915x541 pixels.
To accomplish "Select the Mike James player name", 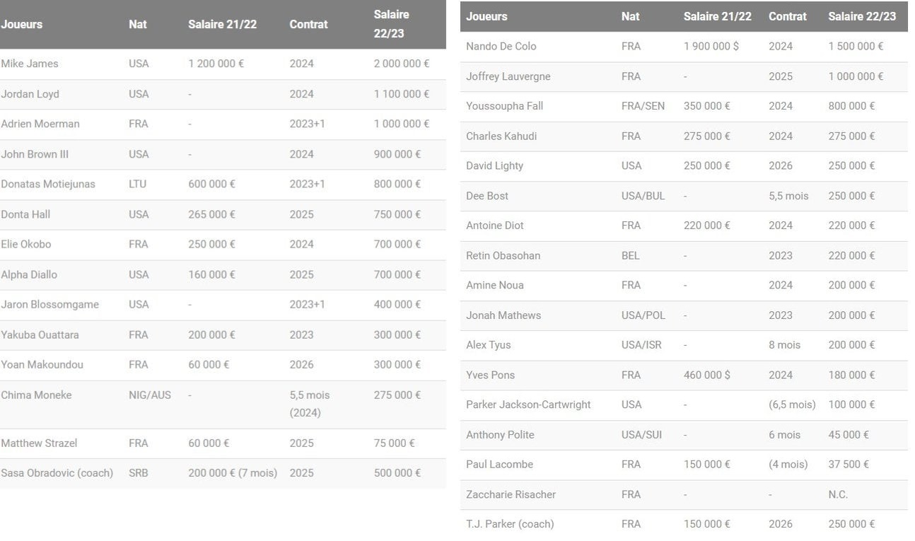I will [30, 64].
